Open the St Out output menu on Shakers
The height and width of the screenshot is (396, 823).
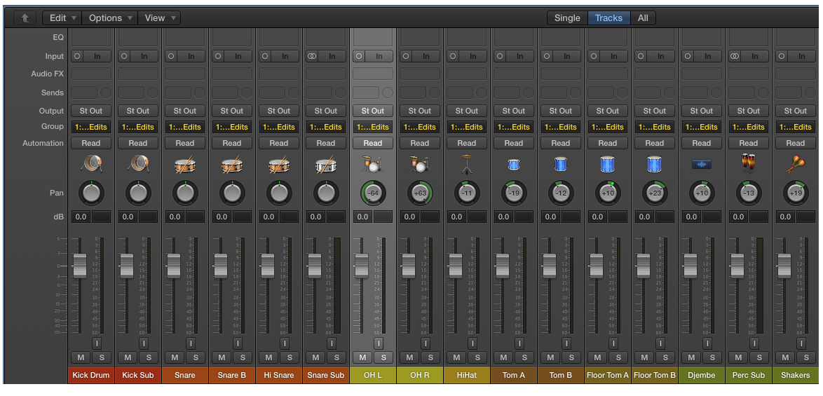click(x=795, y=111)
